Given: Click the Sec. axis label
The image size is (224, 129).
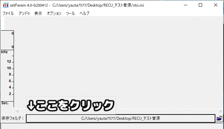Looking at the screenshot, I should tap(5, 103).
